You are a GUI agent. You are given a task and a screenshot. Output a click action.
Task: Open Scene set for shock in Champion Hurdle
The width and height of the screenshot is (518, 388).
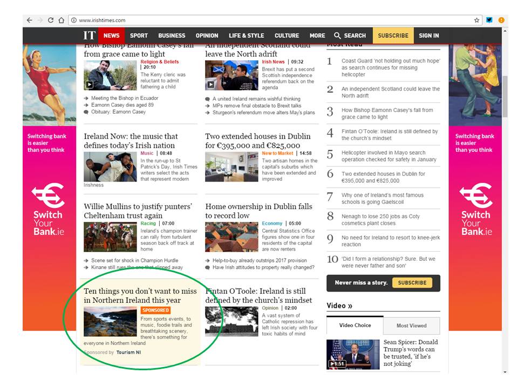134,260
